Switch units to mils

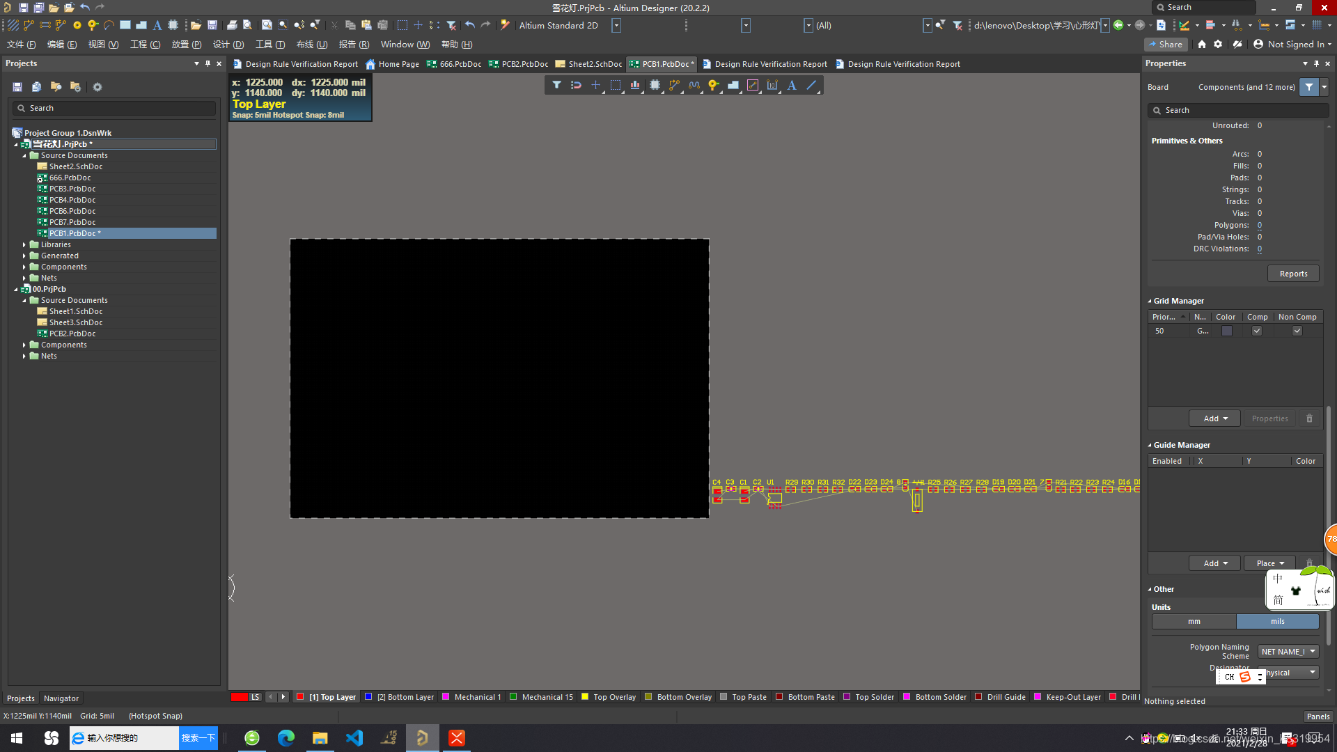pyautogui.click(x=1278, y=621)
